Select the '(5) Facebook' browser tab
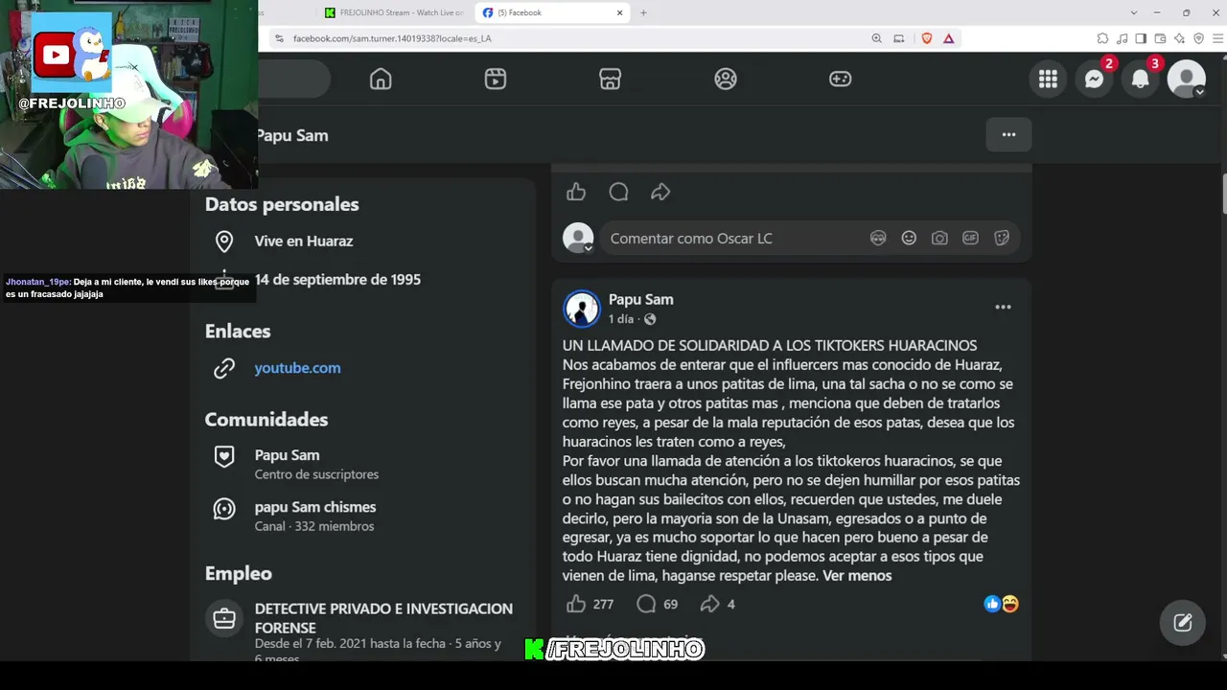 click(551, 12)
